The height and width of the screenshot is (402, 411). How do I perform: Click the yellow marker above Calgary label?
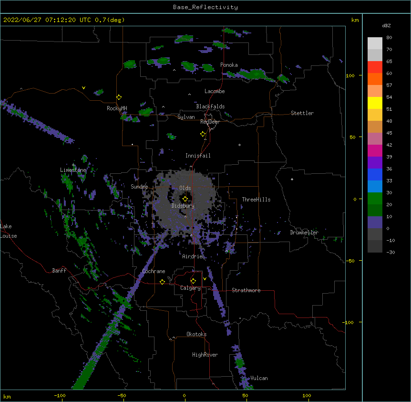(x=193, y=281)
